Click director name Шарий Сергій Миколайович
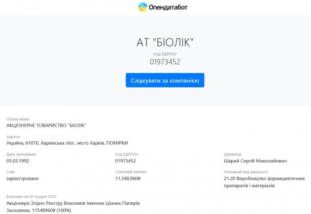 coord(255,160)
